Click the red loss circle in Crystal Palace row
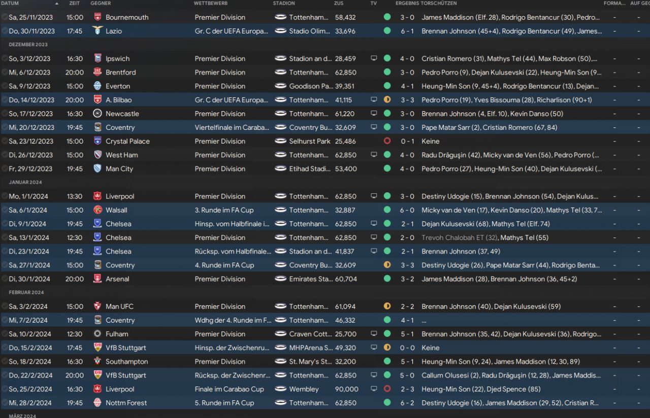 [387, 141]
